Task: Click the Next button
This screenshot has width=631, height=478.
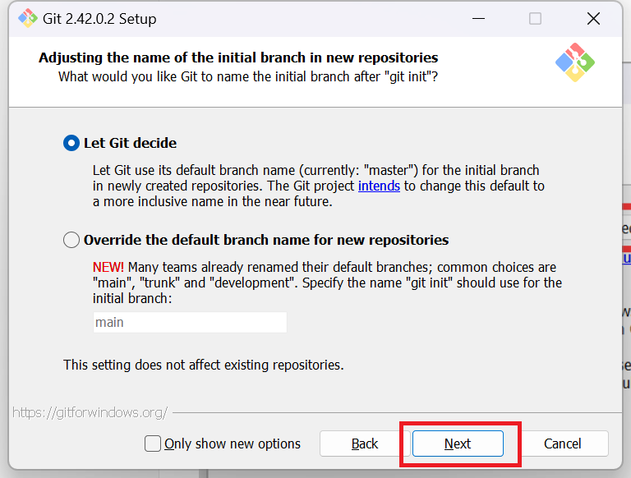Action: point(458,444)
